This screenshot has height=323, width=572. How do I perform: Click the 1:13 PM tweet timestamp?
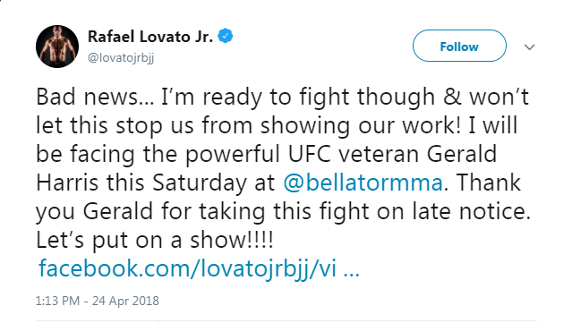coord(57,301)
